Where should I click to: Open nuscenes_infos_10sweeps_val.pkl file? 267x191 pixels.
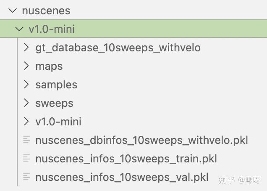(x=122, y=178)
